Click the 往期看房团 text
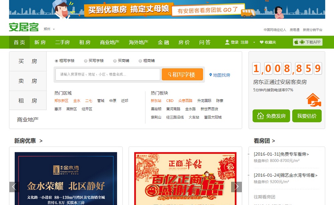Image resolution: width=334 pixels, height=205 pixels. pos(264,197)
